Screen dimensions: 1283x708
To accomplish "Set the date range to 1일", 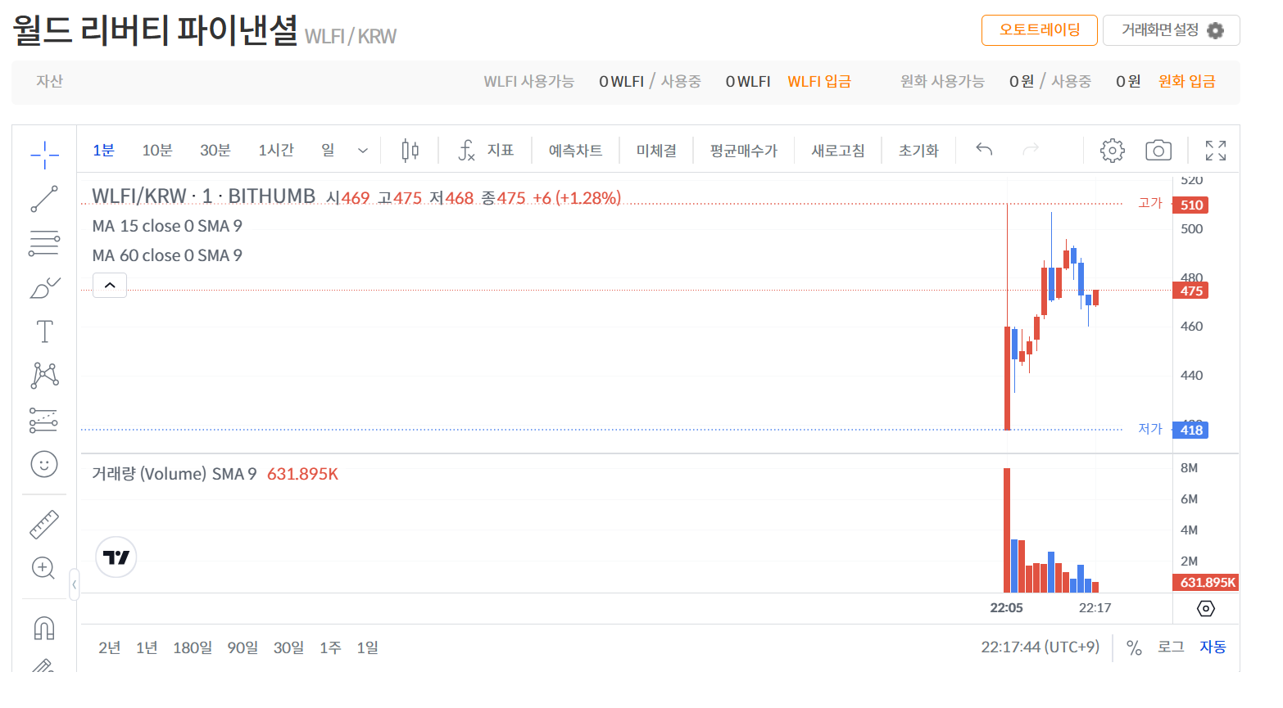I will 367,647.
